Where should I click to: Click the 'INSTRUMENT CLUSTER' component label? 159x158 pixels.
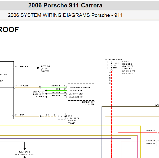[88, 103]
